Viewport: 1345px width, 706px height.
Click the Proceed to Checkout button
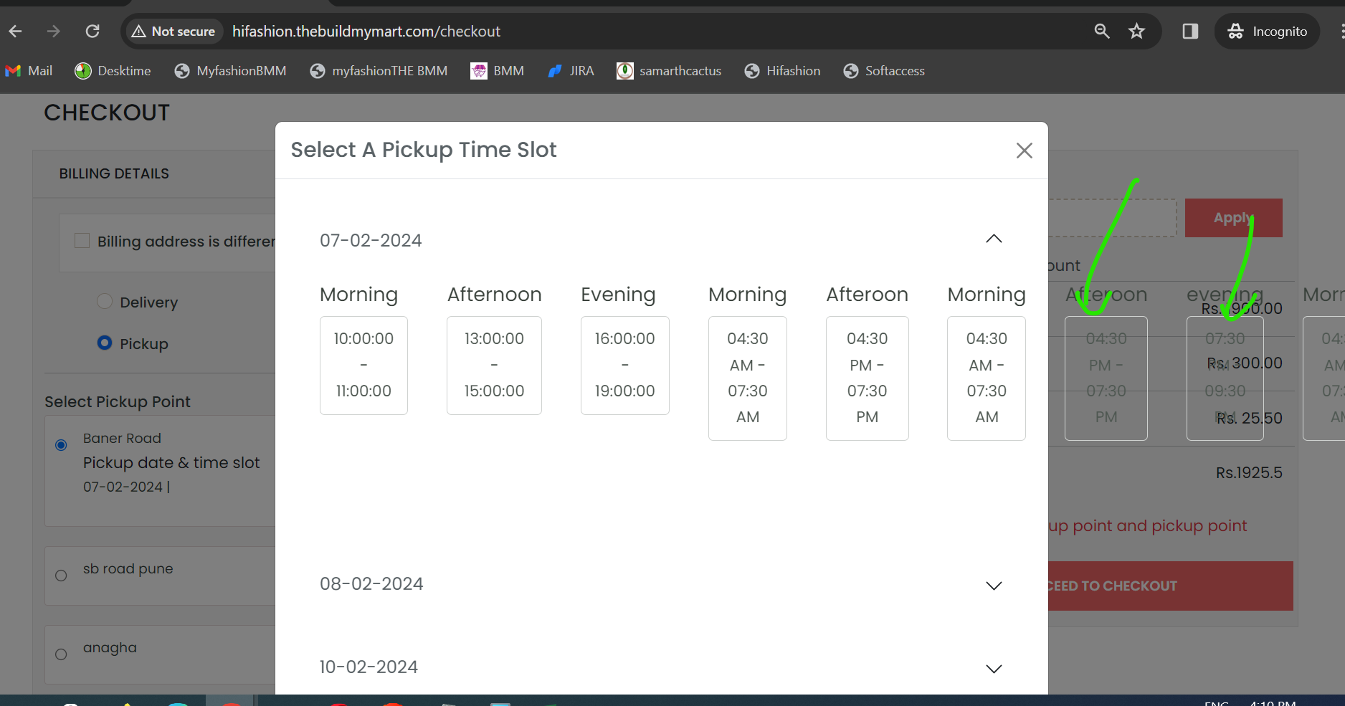tap(1170, 586)
